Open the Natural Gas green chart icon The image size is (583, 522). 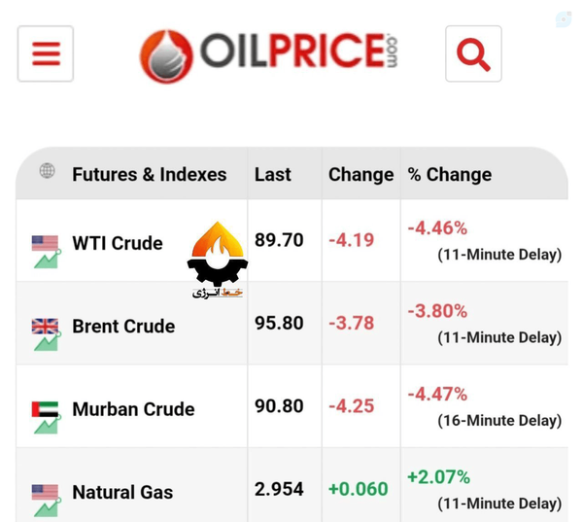[48, 507]
